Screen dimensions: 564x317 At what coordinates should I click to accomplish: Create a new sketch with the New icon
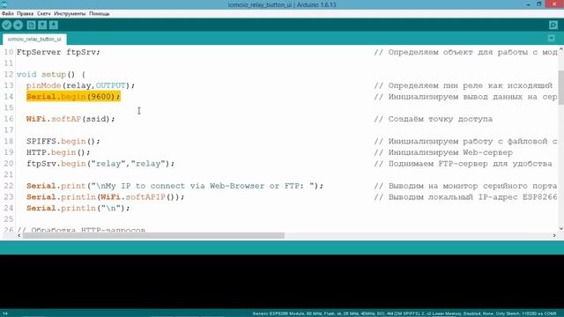(31, 25)
